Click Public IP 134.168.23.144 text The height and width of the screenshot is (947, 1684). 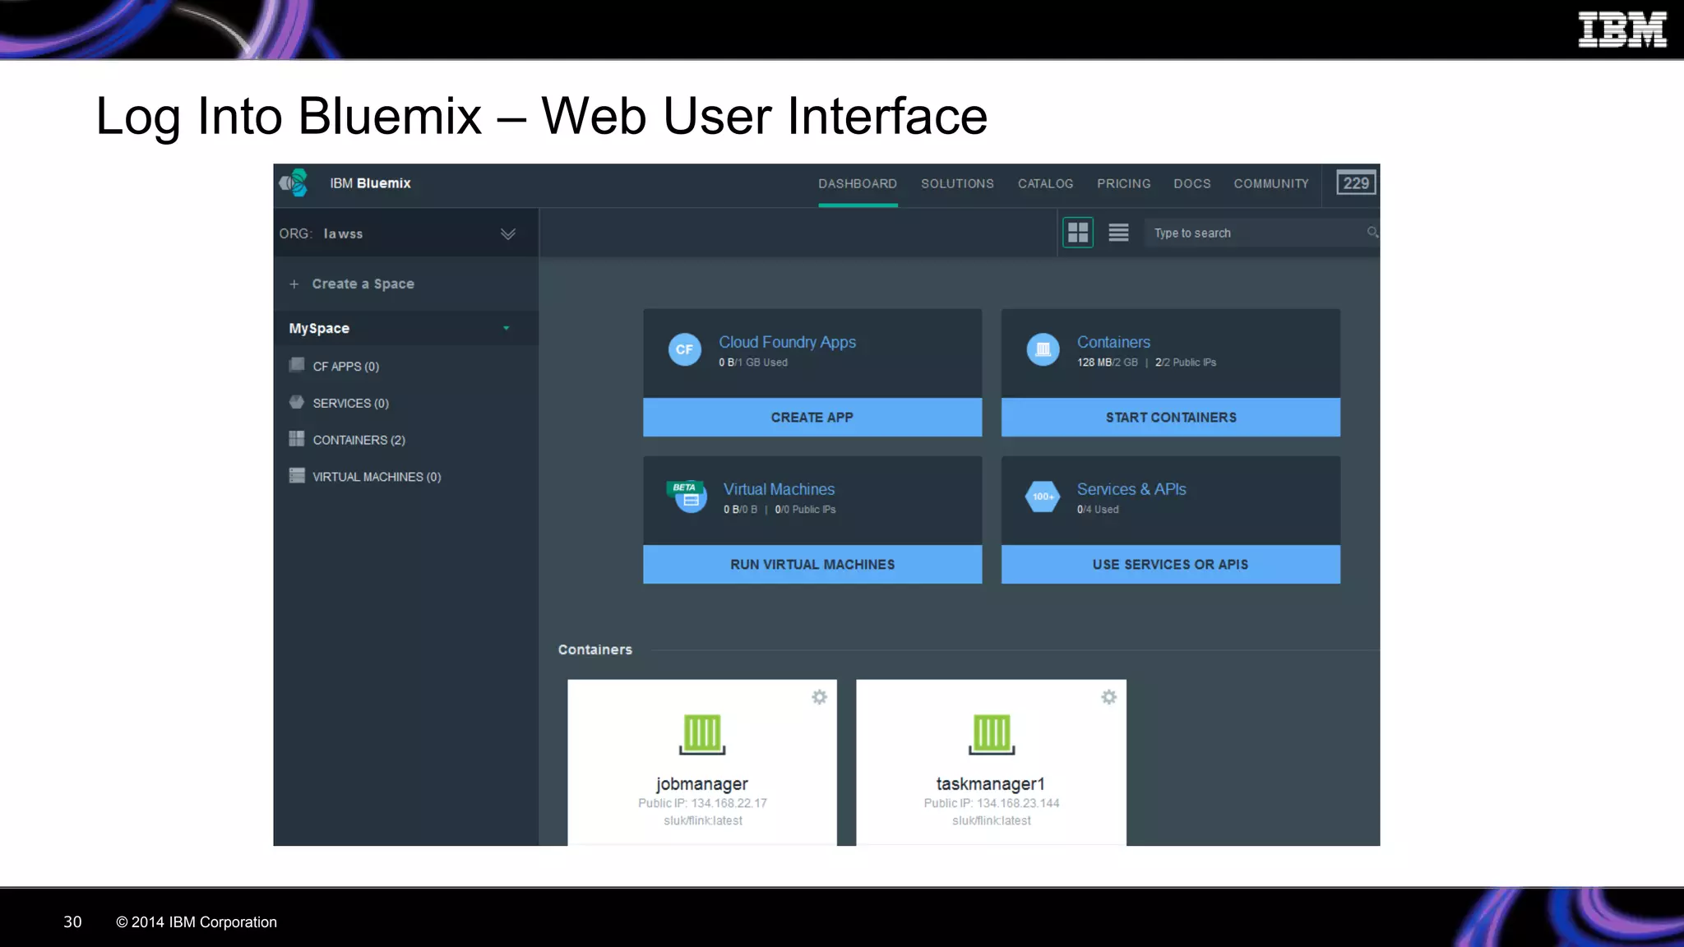point(992,803)
